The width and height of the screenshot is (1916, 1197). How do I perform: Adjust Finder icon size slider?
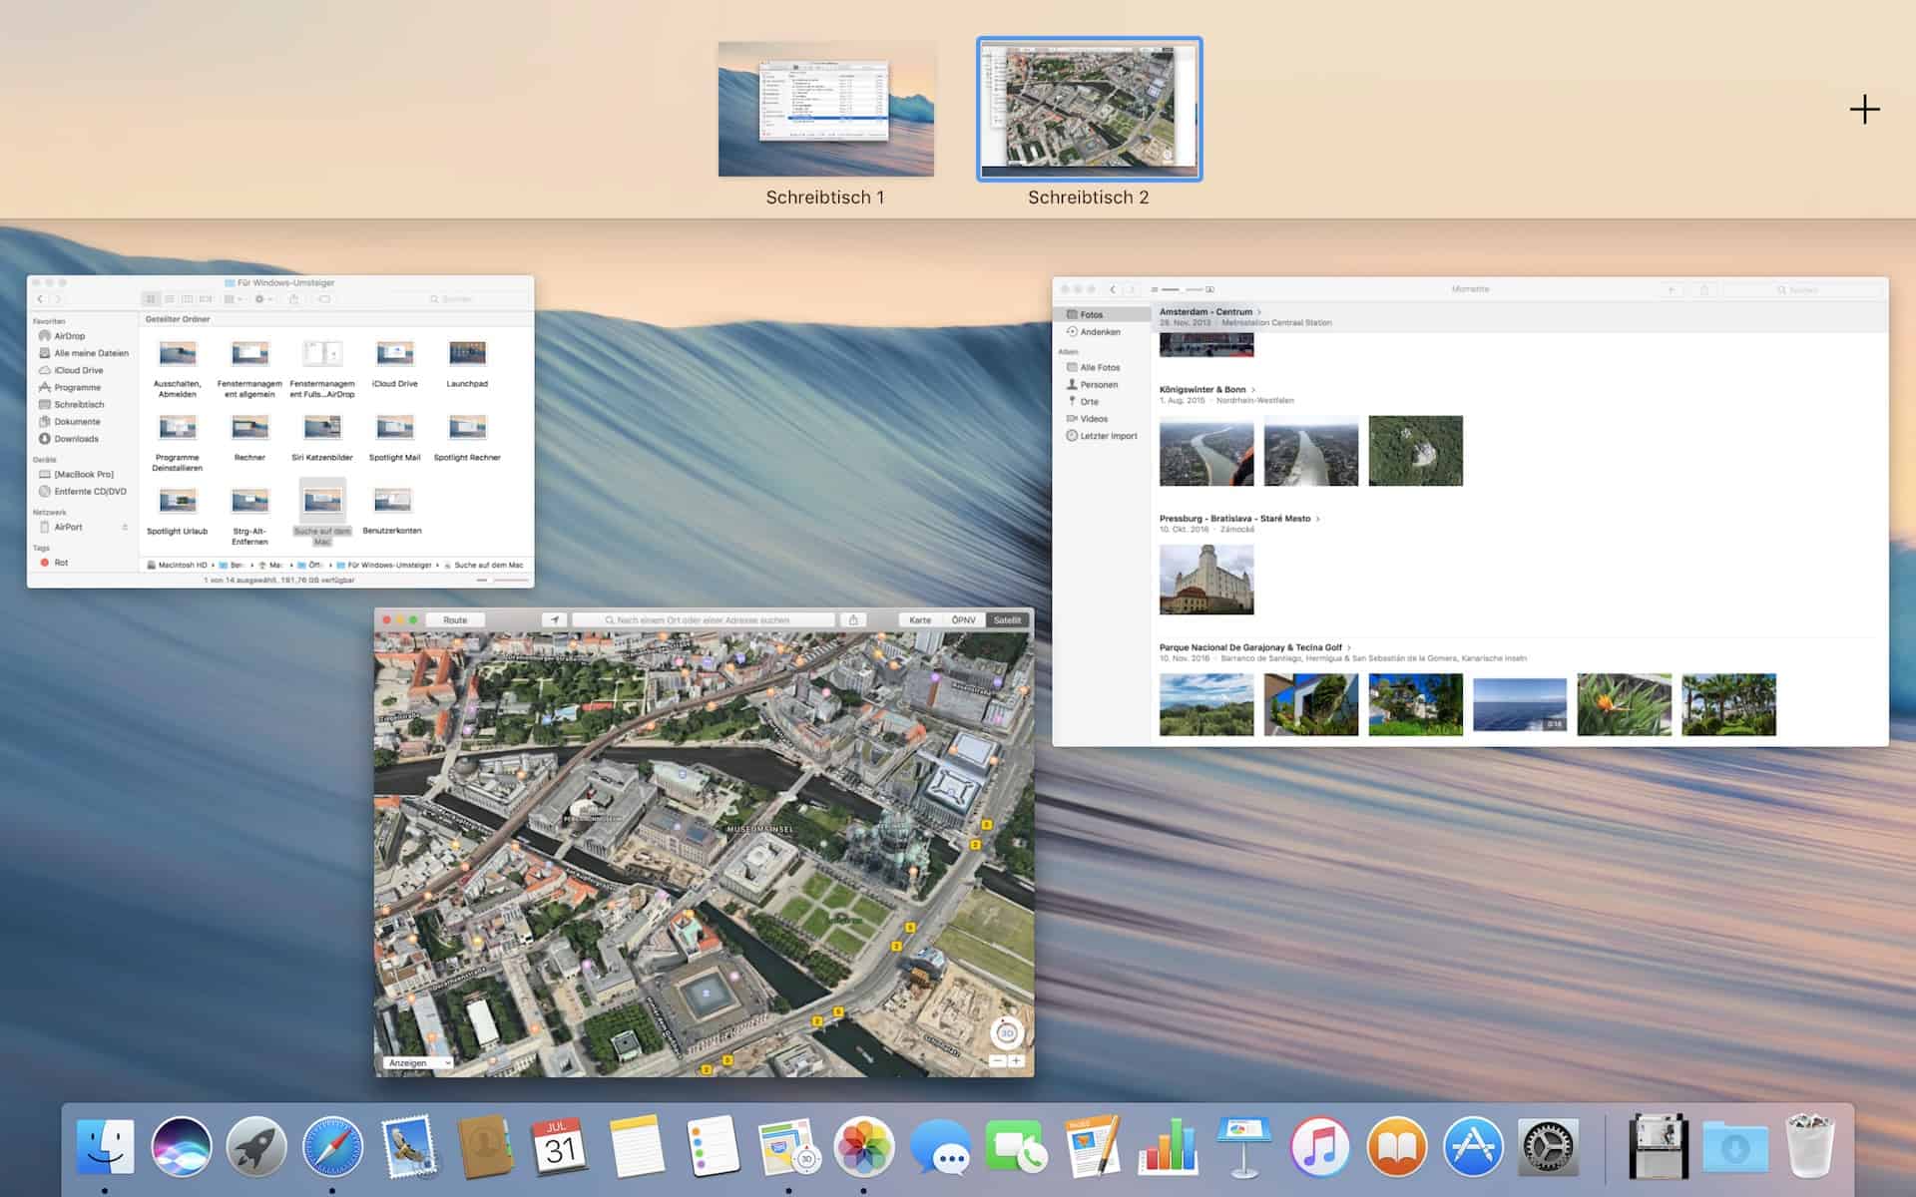tap(502, 580)
